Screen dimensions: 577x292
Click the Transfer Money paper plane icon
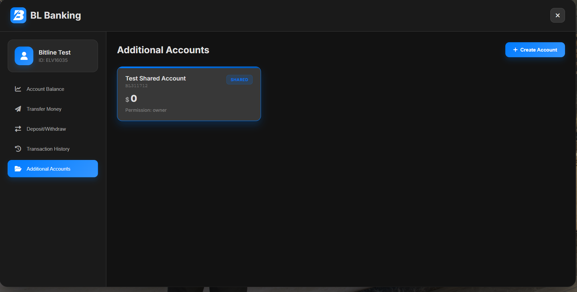tap(18, 109)
